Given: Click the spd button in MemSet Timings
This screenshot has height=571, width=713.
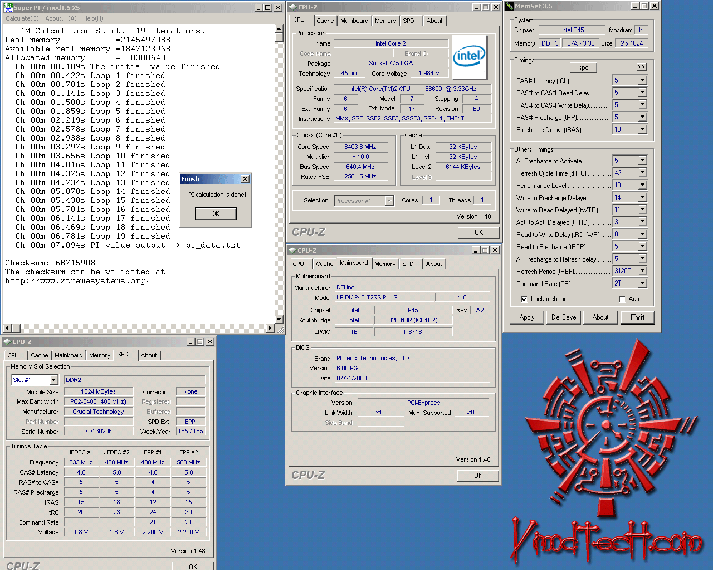Looking at the screenshot, I should point(583,67).
